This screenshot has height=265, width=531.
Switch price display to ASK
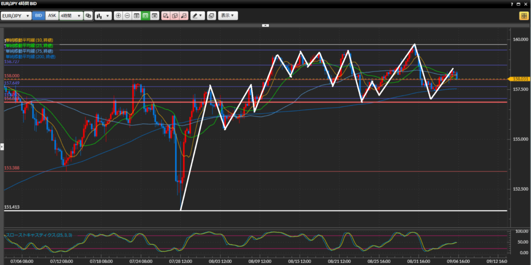click(x=52, y=16)
